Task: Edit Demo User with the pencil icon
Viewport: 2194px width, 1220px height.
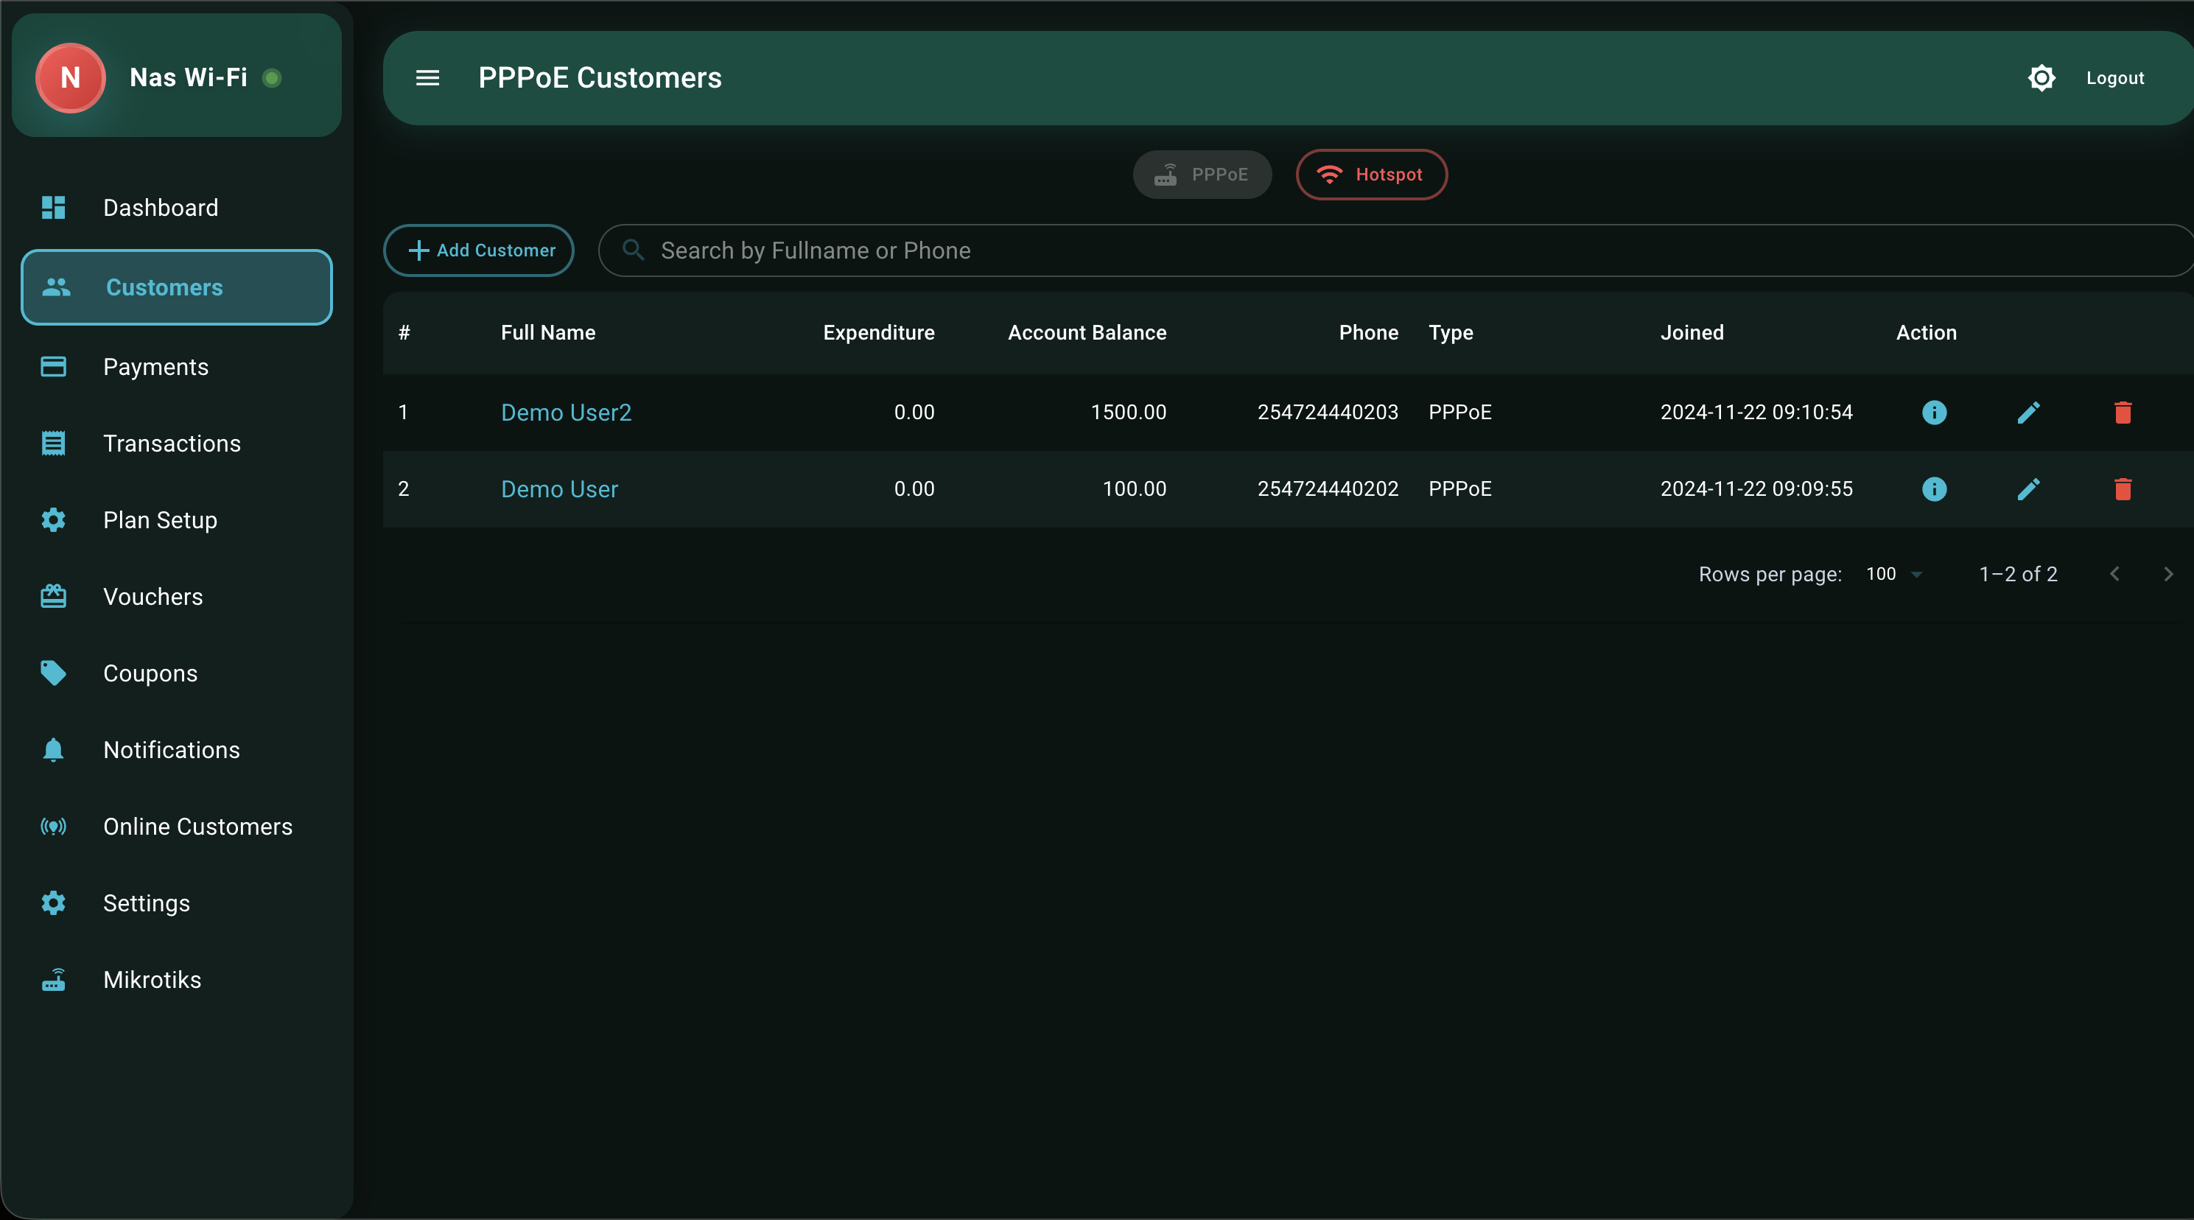Action: pos(2030,489)
